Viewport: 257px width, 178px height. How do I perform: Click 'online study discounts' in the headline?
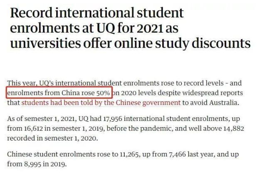click(183, 43)
